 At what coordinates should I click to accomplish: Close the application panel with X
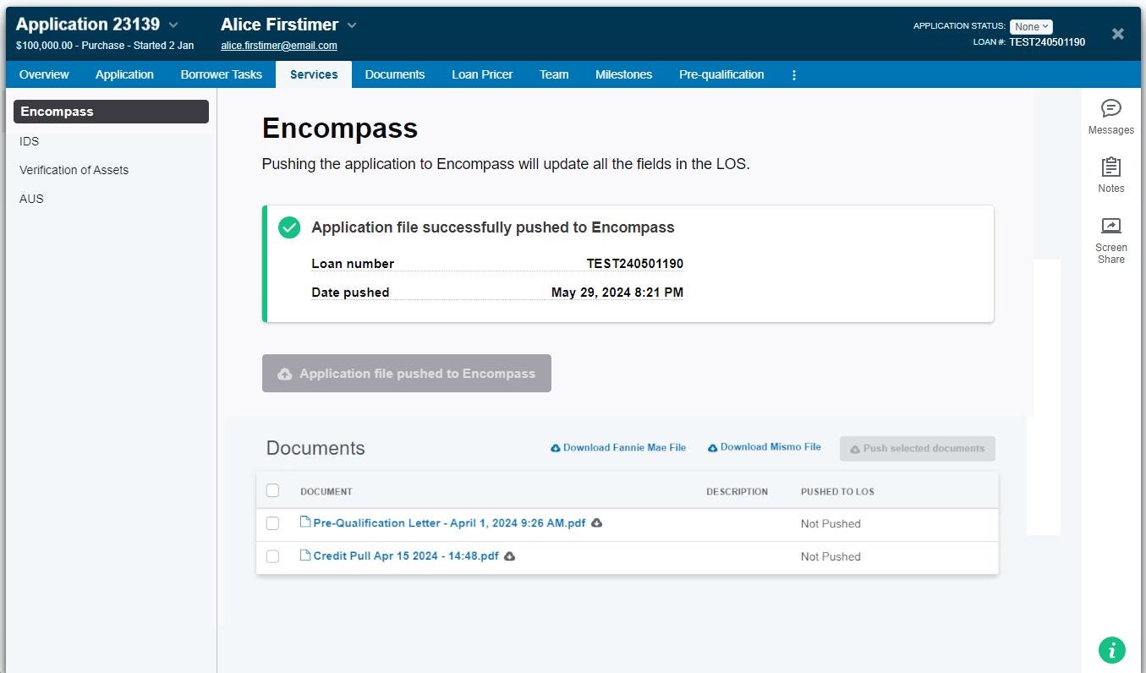coord(1117,34)
